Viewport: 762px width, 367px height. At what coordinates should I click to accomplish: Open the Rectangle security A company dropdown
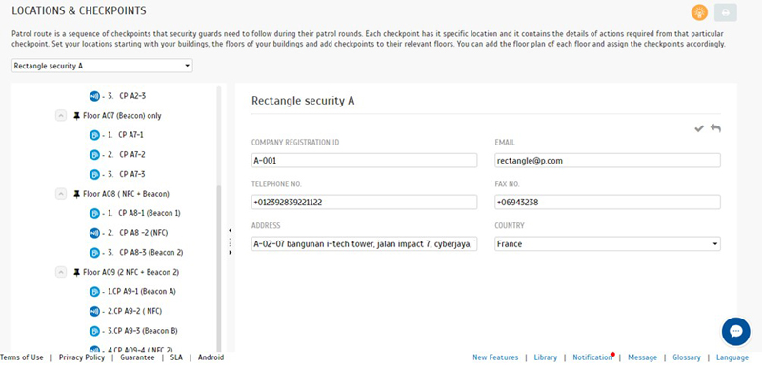pyautogui.click(x=102, y=66)
